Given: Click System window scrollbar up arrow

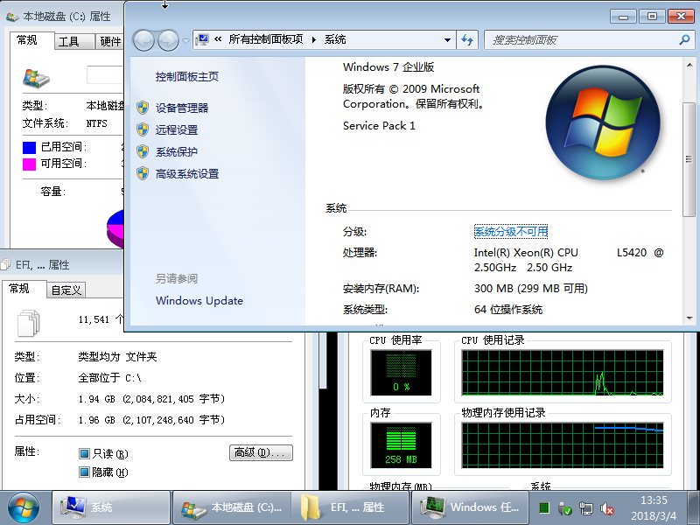Looking at the screenshot, I should 689,65.
